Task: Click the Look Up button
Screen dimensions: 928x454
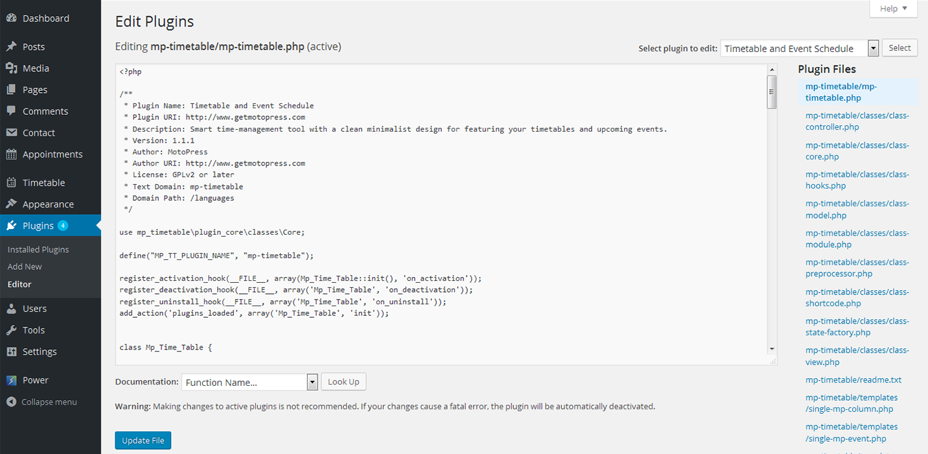Action: click(343, 382)
